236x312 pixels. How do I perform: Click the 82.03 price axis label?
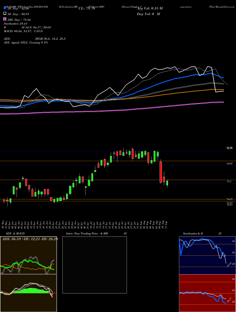point(229,164)
